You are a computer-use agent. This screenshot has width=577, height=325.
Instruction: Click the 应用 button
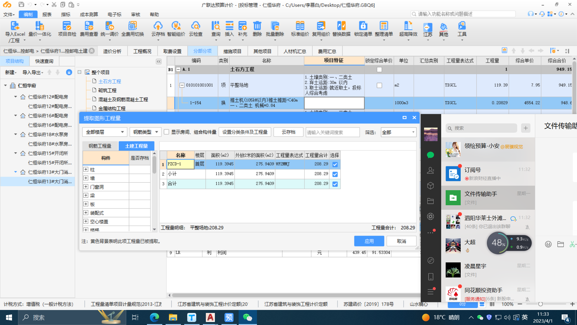click(x=369, y=241)
